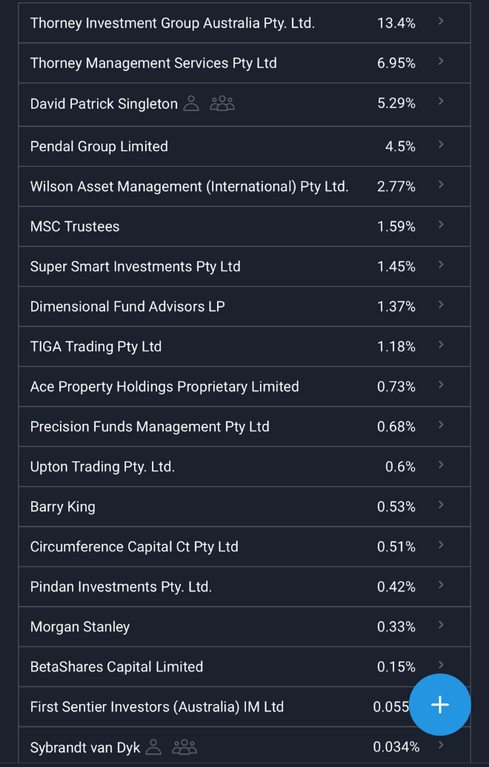
Task: Expand Barry King row chevron
Action: [441, 505]
